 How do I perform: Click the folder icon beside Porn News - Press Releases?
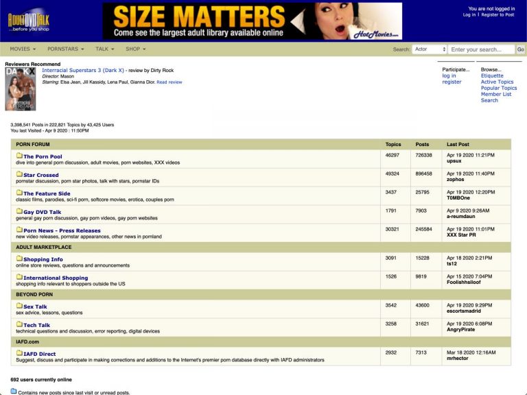[19, 230]
